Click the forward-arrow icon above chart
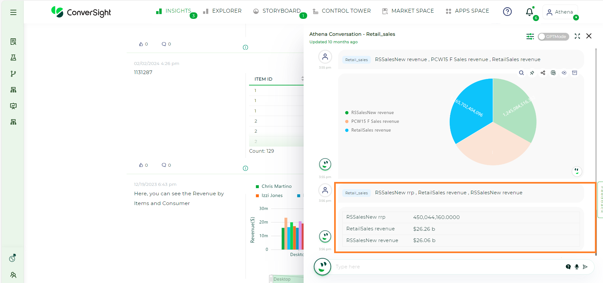The height and width of the screenshot is (283, 603). click(x=564, y=73)
